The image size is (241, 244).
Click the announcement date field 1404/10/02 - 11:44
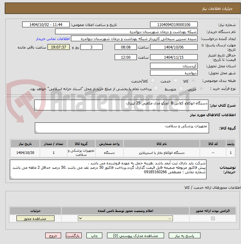pyautogui.click(x=46, y=24)
